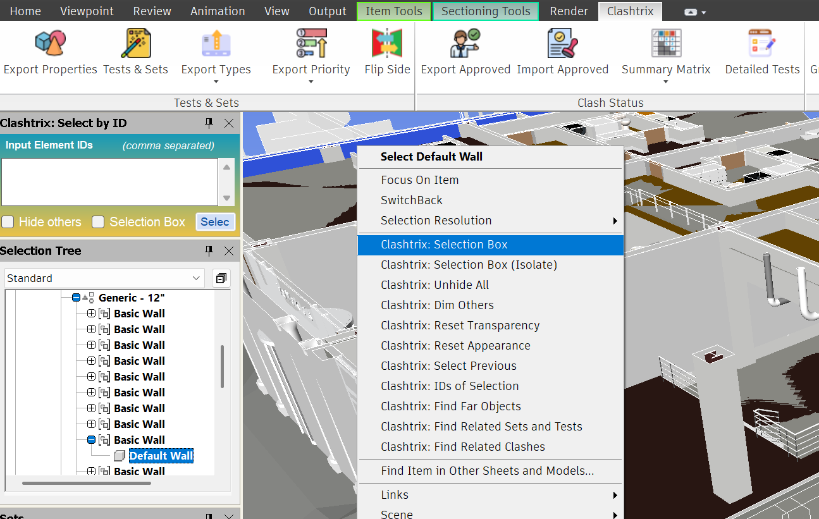
Task: Choose Clashtrix: Dim Others
Action: [x=491, y=305]
